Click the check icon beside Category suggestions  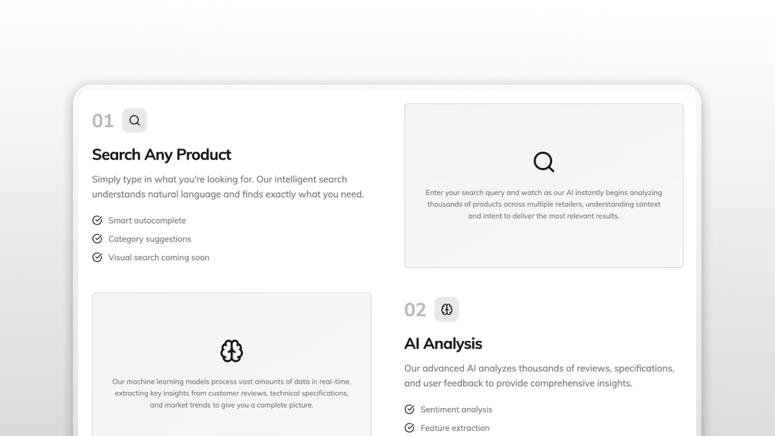pyautogui.click(x=98, y=239)
